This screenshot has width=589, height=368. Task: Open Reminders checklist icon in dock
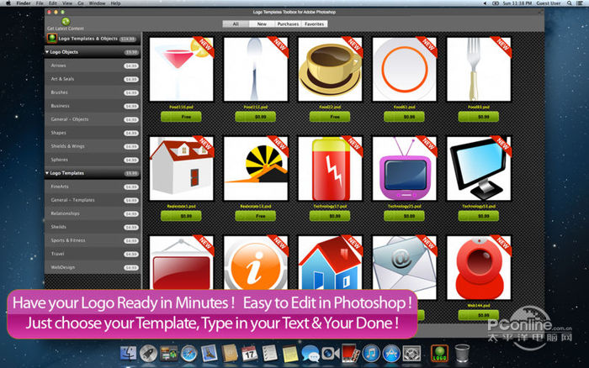pos(270,353)
